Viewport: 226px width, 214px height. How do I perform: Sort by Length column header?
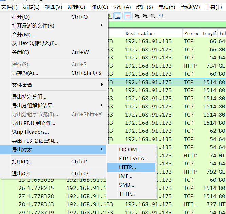point(209,33)
